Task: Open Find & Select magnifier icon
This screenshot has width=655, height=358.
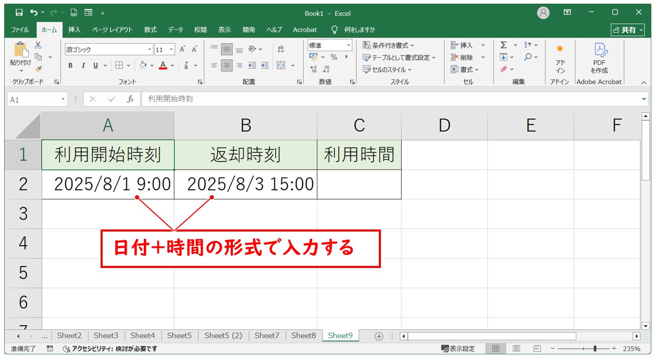Action: 528,57
